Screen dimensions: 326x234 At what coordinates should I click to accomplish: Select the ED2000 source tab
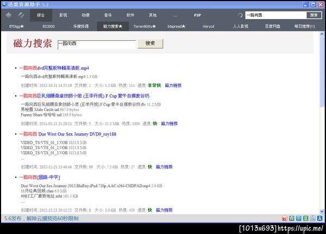tap(49, 27)
